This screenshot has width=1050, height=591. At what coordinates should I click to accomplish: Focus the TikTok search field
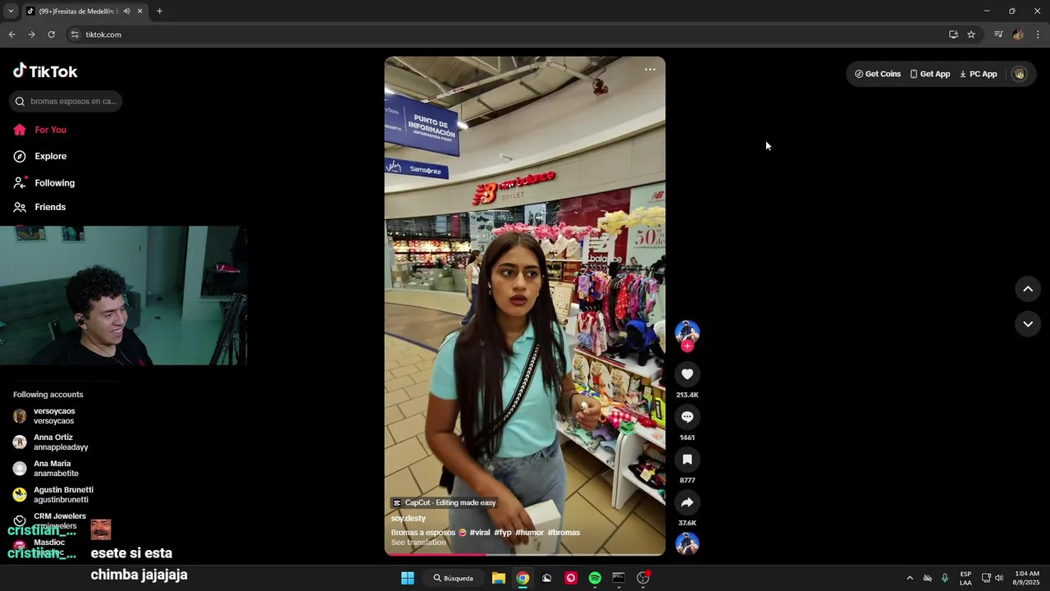[66, 101]
